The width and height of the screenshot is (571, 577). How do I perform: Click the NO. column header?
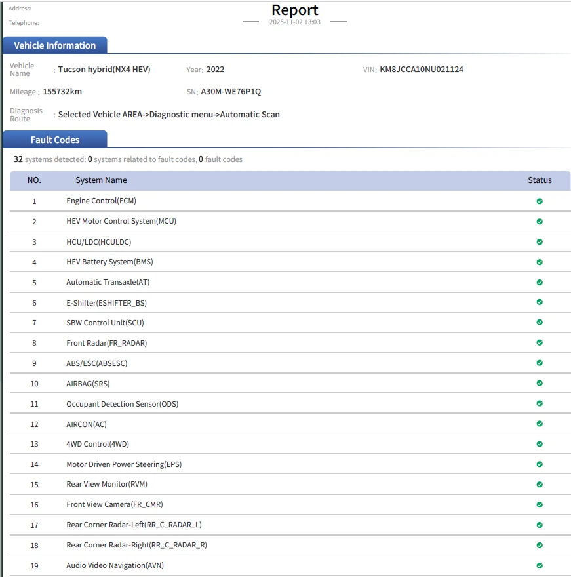click(34, 180)
